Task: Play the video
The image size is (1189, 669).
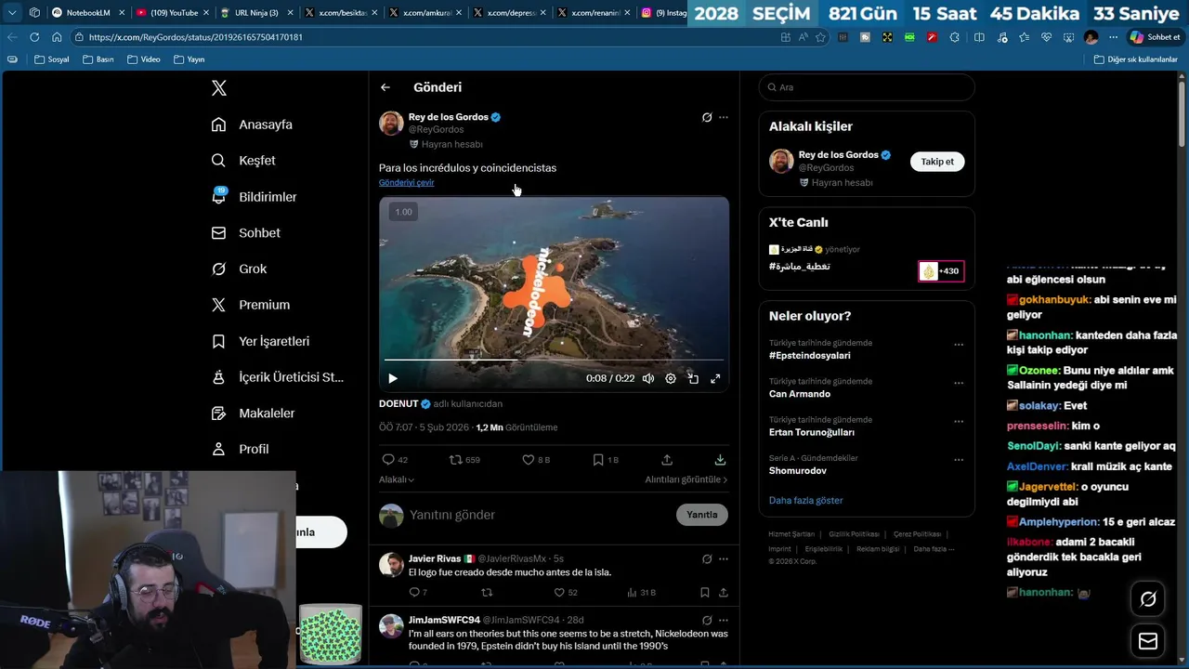Action: (393, 378)
